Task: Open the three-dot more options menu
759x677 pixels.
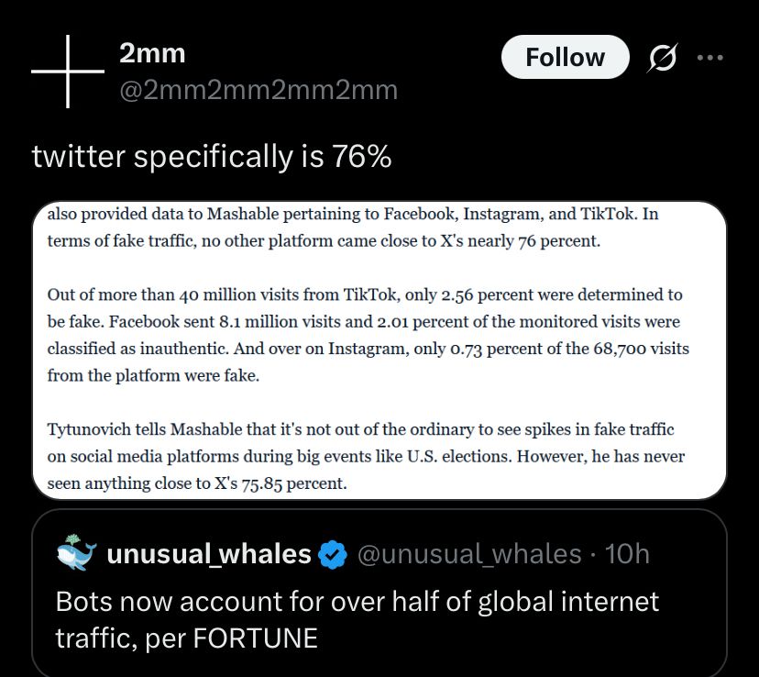Action: tap(710, 58)
